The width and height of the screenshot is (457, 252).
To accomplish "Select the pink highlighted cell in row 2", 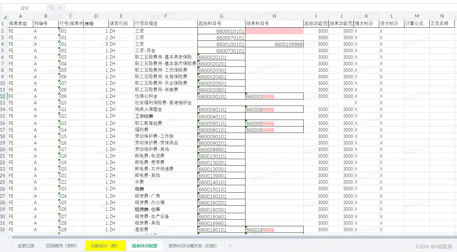I will click(x=274, y=31).
